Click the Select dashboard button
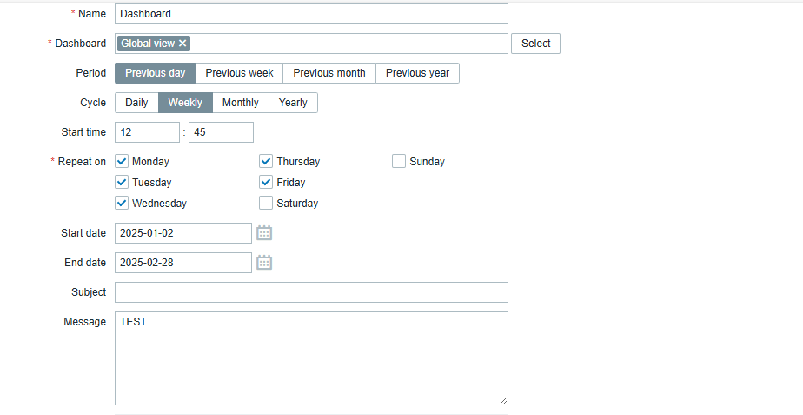This screenshot has width=803, height=415. tap(535, 44)
